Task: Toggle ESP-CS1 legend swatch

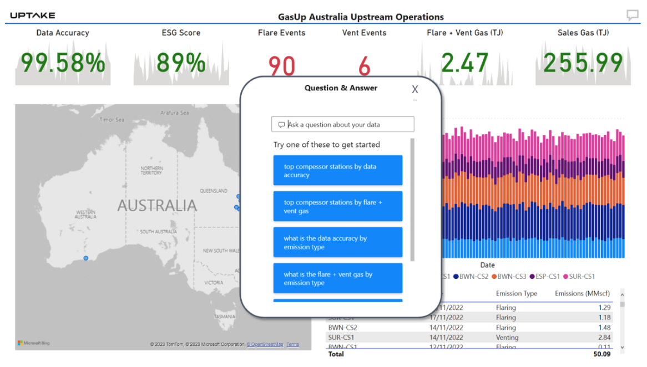Action: click(x=532, y=277)
